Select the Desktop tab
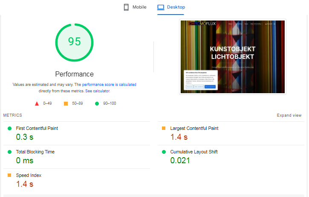Screen dimensions: 309x197 point(171,7)
